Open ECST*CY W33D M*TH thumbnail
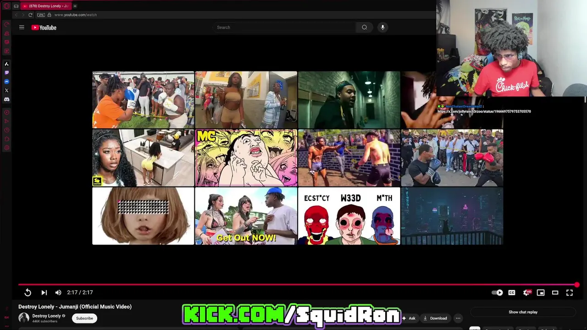This screenshot has height=330, width=587. (349, 216)
